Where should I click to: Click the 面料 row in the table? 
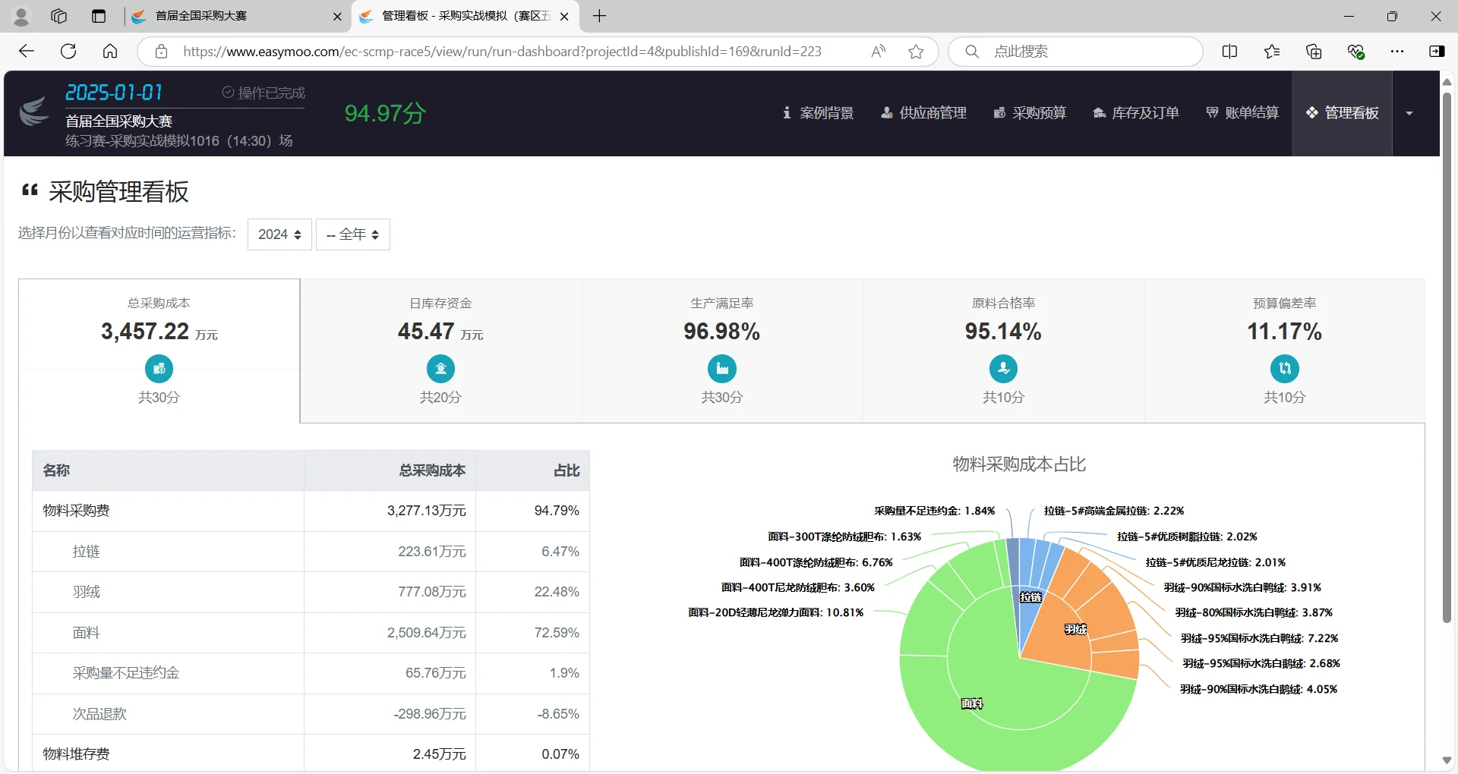pos(311,633)
